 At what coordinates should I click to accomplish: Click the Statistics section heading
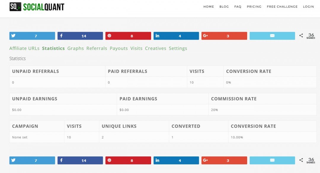tap(17, 59)
